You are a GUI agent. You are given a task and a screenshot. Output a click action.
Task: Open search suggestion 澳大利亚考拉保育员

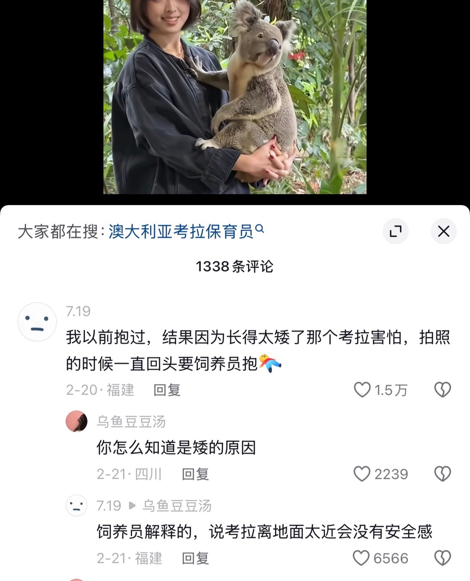tap(181, 231)
